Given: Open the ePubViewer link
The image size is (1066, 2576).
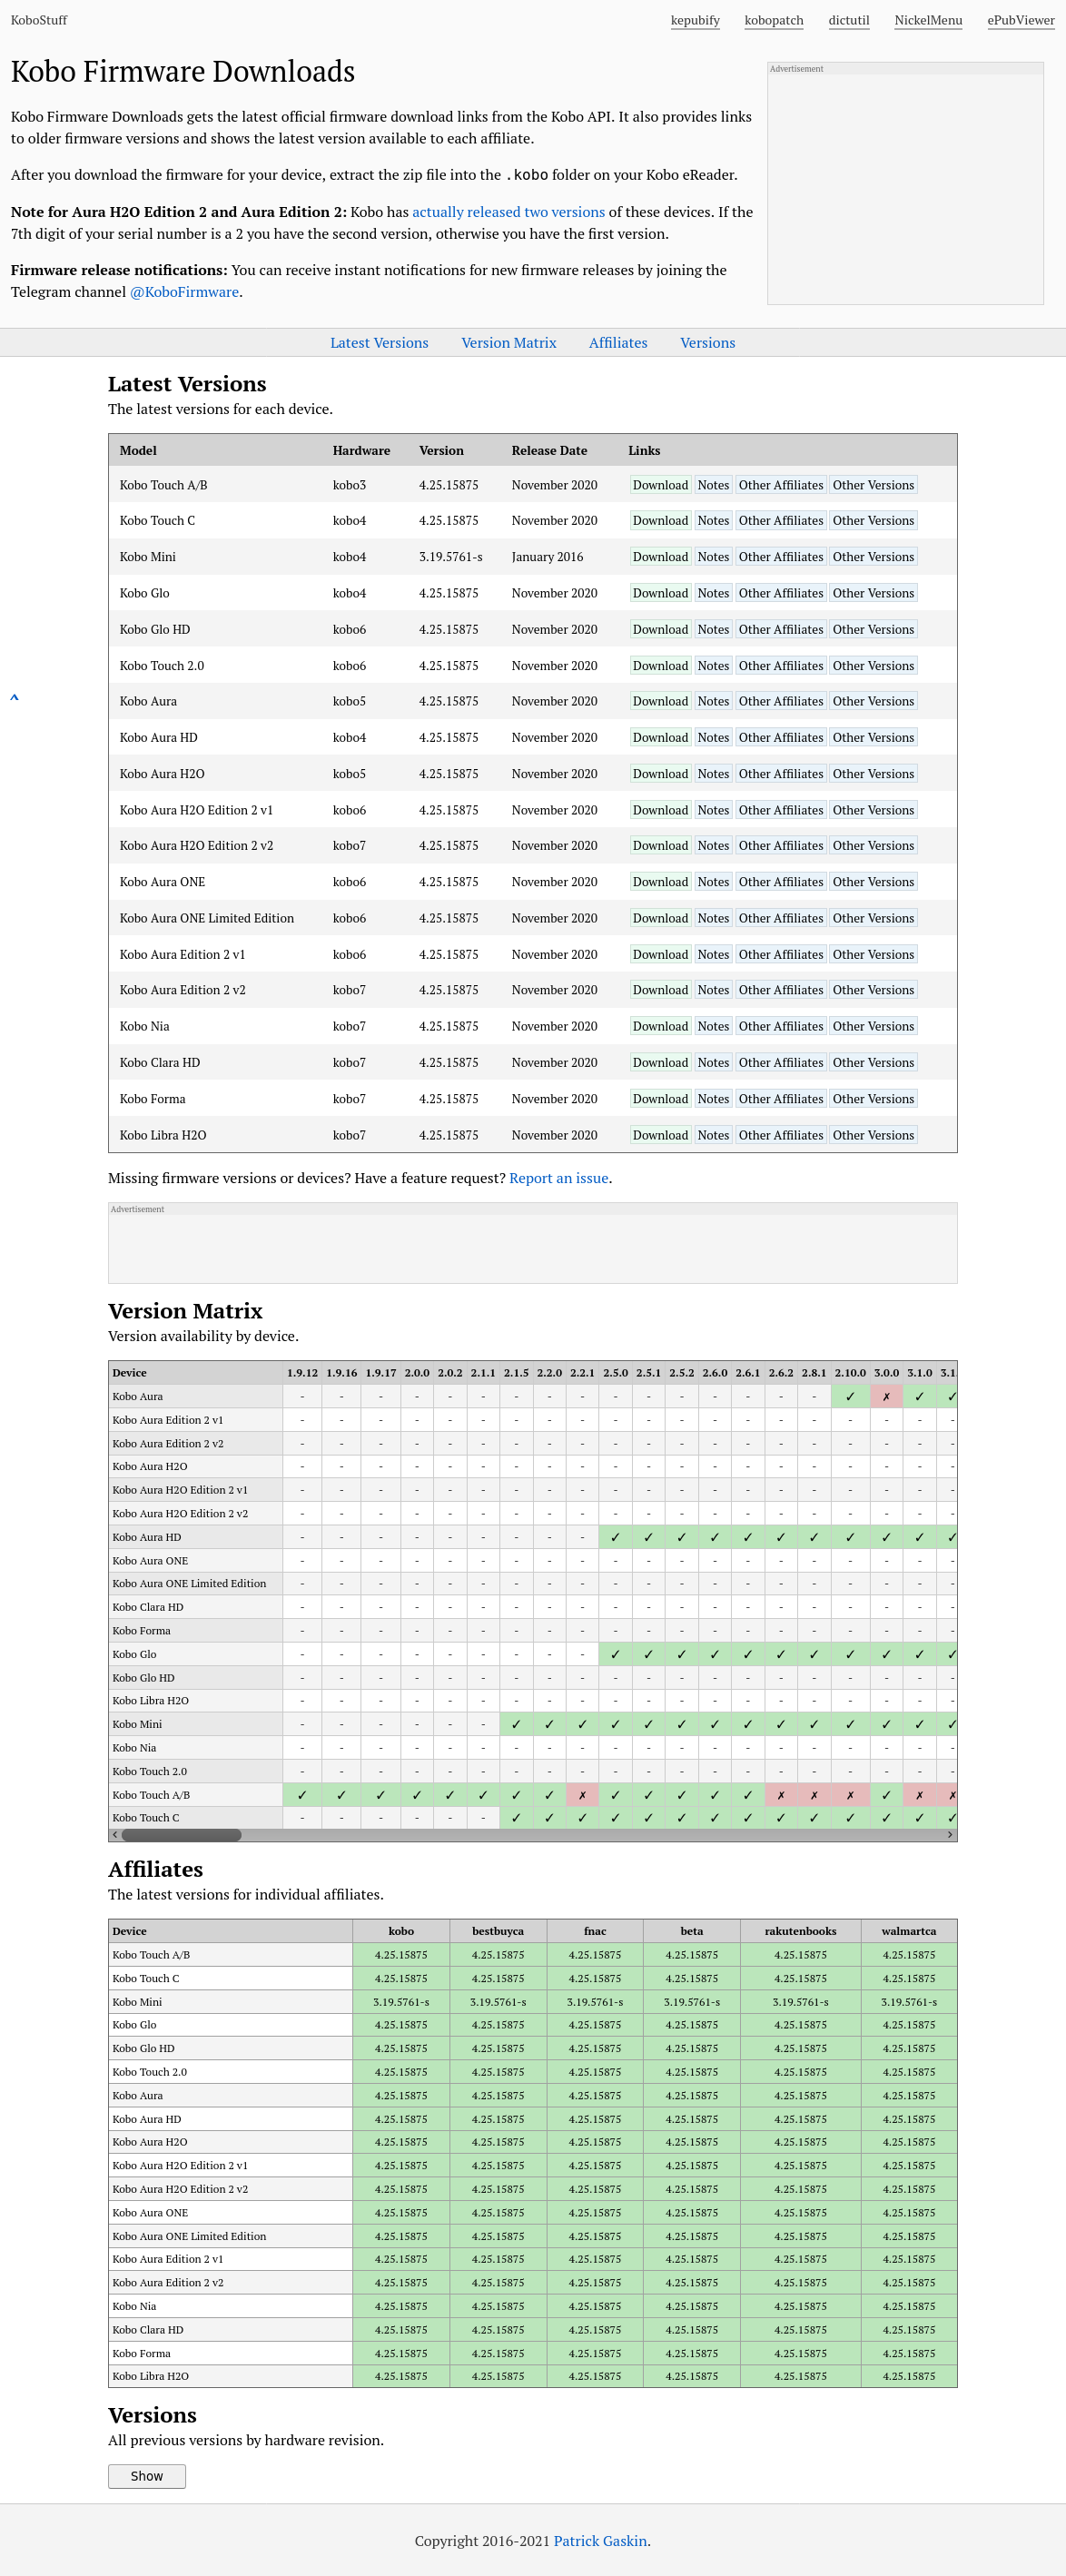Looking at the screenshot, I should [1020, 20].
